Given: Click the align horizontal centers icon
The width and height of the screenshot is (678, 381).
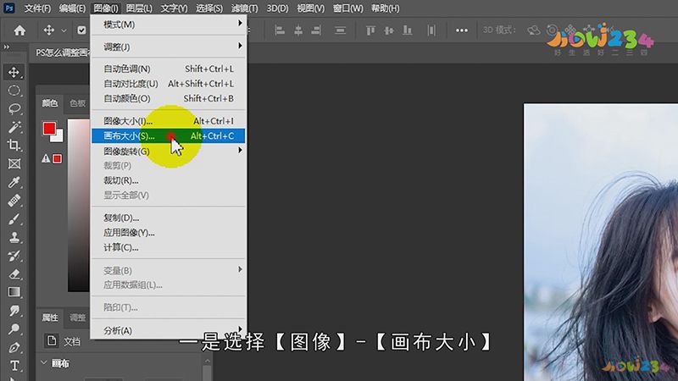Looking at the screenshot, I should pyautogui.click(x=298, y=30).
